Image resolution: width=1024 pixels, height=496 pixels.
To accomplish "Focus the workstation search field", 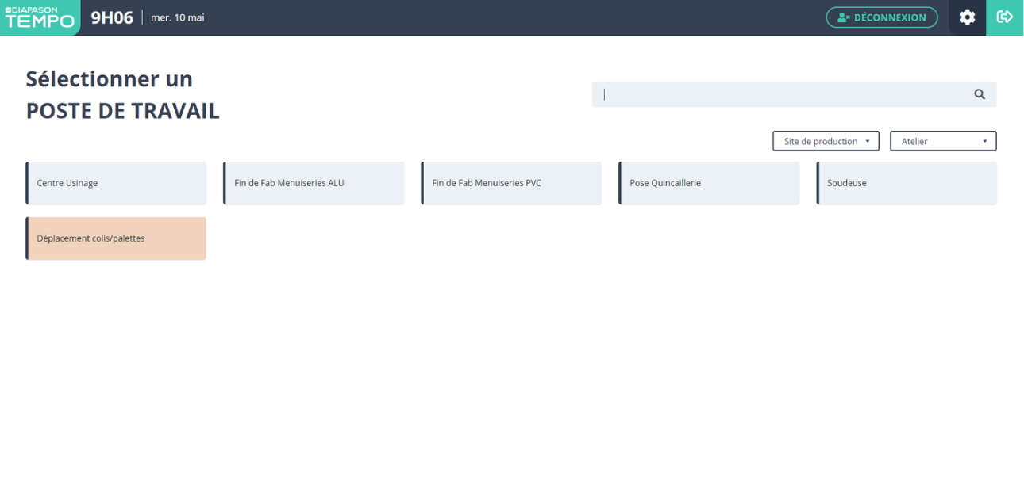I will pos(782,94).
